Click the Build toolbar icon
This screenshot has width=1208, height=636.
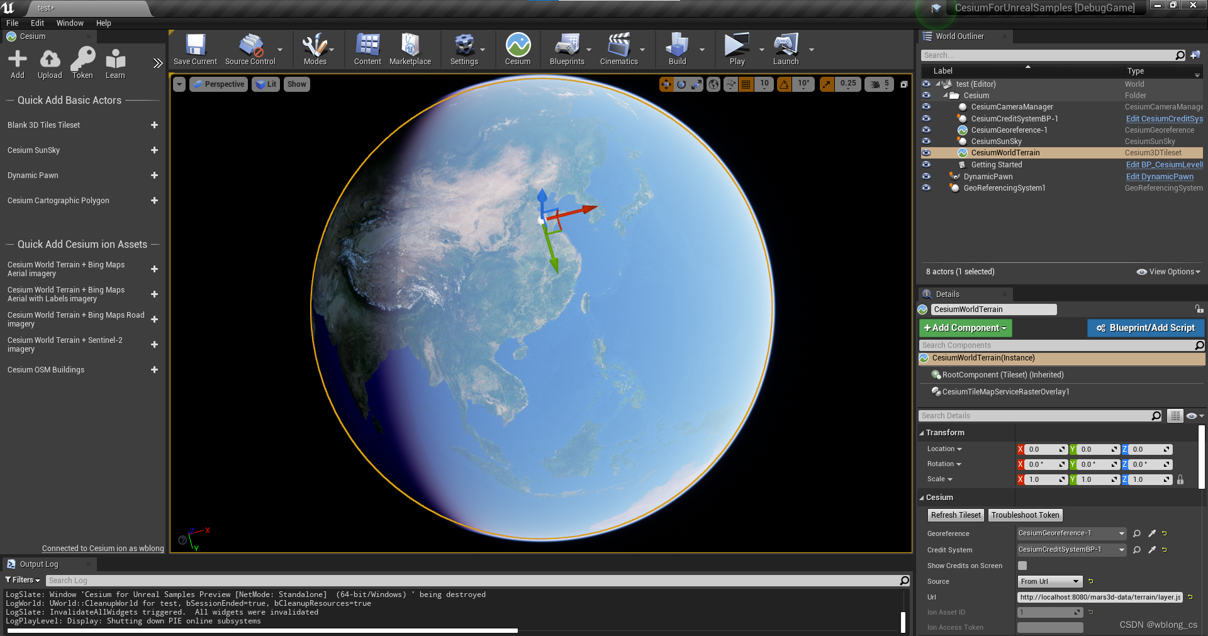(676, 47)
